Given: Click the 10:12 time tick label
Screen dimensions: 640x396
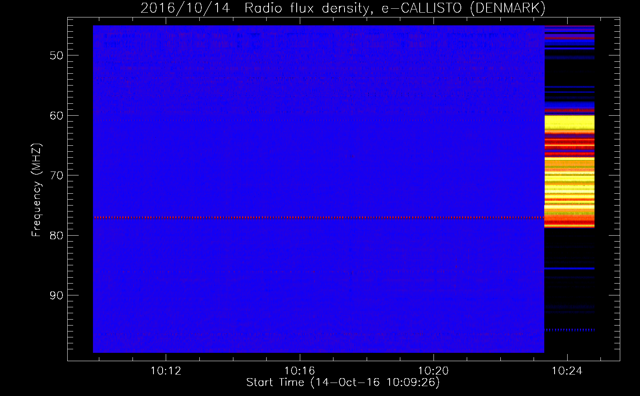Looking at the screenshot, I should click(166, 371).
